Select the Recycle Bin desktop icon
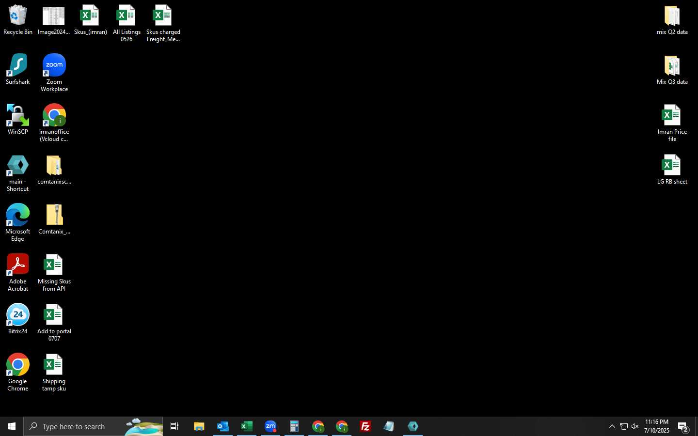698x436 pixels. point(18,20)
